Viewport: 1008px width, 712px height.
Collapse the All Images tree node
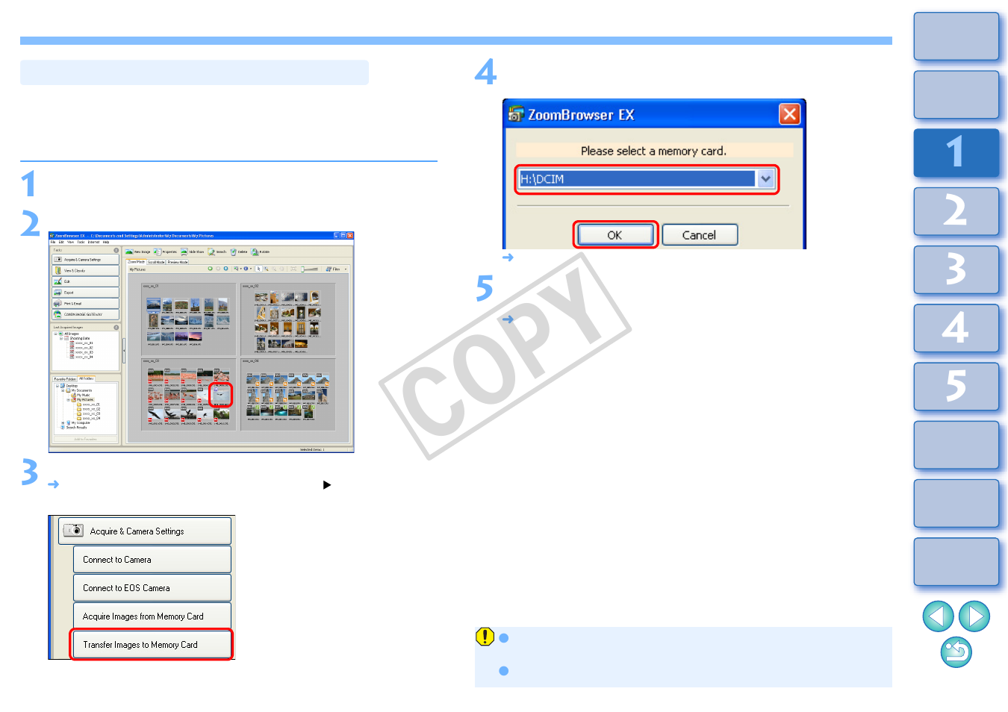click(x=55, y=334)
